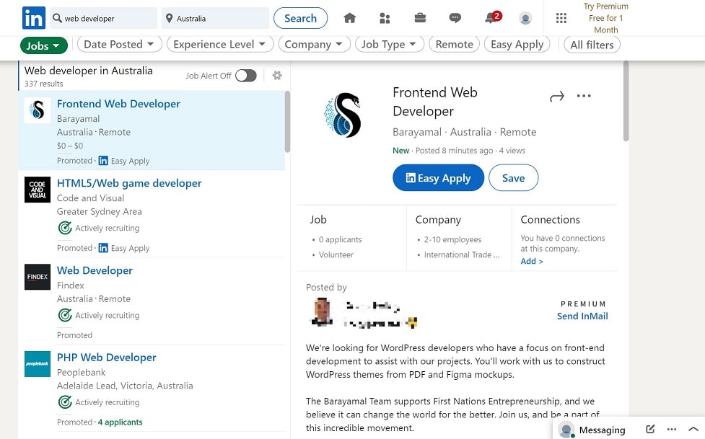Open My Network people icon
This screenshot has width=705, height=439.
[x=385, y=18]
